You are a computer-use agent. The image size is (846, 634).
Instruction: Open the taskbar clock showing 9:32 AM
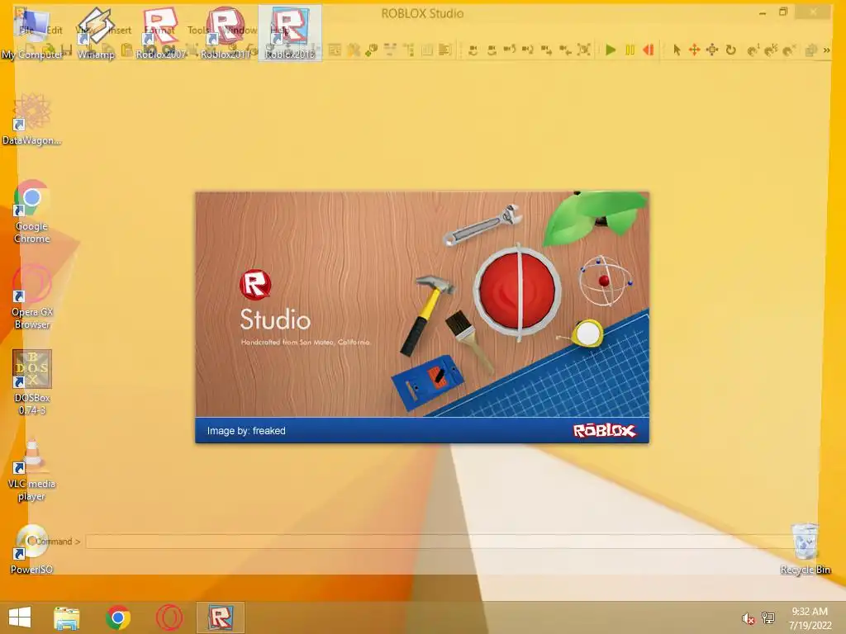tap(810, 617)
